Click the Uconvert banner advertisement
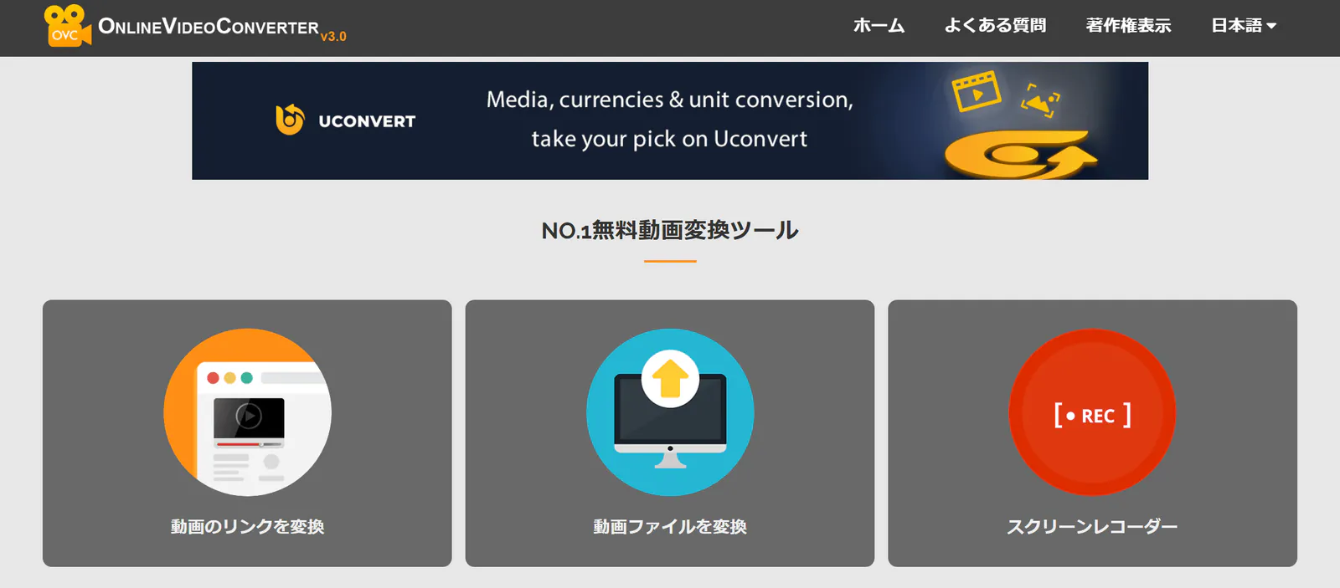Image resolution: width=1340 pixels, height=588 pixels. (670, 120)
